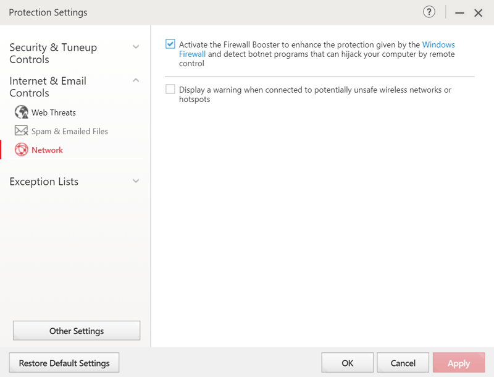494x377 pixels.
Task: Disable the Firewall Booster checkbox
Action: tap(170, 44)
